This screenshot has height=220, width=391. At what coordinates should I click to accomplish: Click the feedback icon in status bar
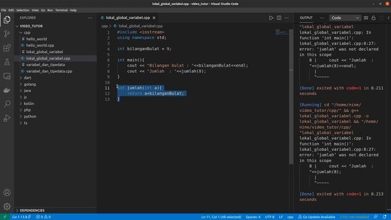pos(376,217)
